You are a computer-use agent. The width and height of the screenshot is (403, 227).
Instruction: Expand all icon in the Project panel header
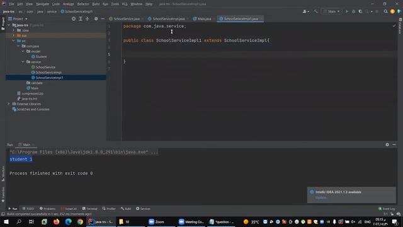tap(81, 19)
